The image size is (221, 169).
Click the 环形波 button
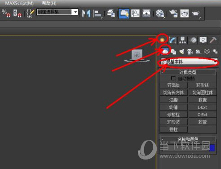pyautogui.click(x=173, y=122)
